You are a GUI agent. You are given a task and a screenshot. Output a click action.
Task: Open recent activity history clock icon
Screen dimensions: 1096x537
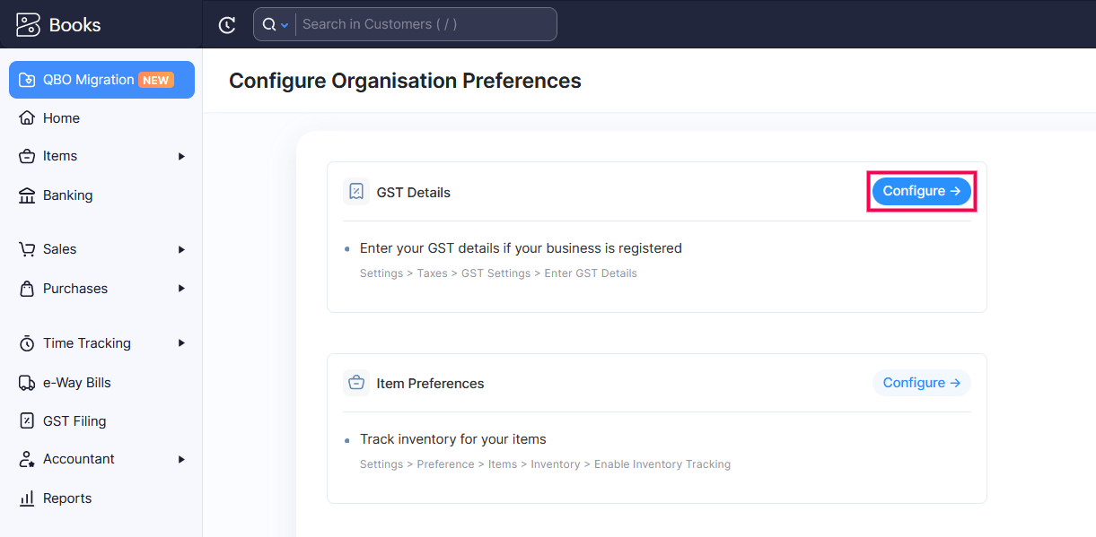point(227,25)
